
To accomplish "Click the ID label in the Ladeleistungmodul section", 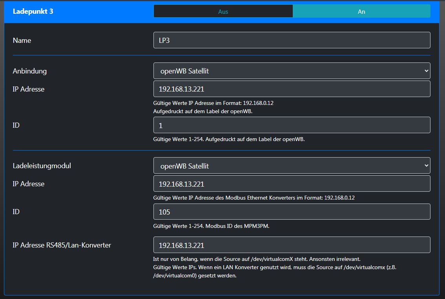I will click(x=16, y=212).
